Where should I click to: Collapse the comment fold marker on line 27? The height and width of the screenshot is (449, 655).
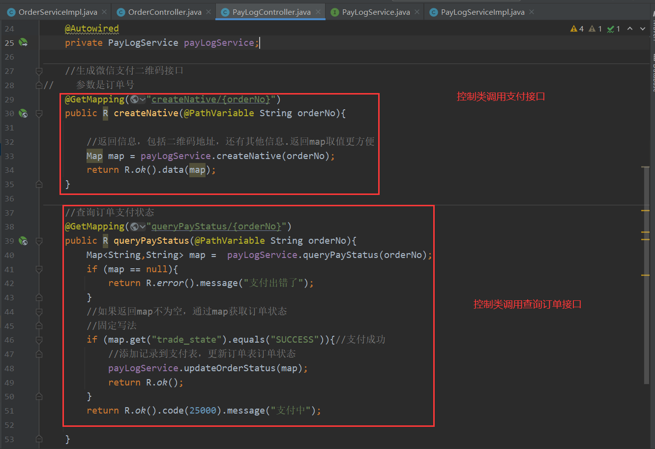point(39,71)
